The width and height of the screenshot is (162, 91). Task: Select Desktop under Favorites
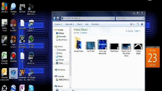pyautogui.click(x=60, y=33)
